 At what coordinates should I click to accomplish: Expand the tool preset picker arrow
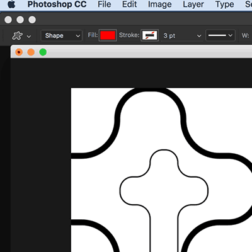29,37
